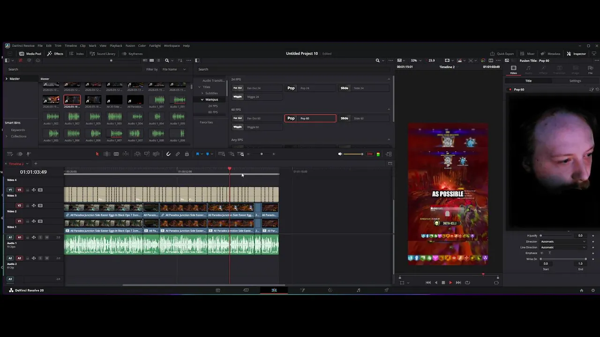This screenshot has width=600, height=337.
Task: Open the Fairlight menu
Action: [155, 46]
